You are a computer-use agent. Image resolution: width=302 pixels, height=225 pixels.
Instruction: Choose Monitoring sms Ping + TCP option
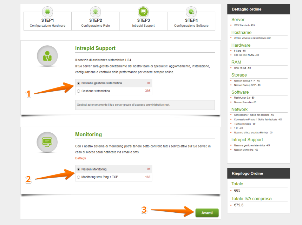[x=79, y=177]
